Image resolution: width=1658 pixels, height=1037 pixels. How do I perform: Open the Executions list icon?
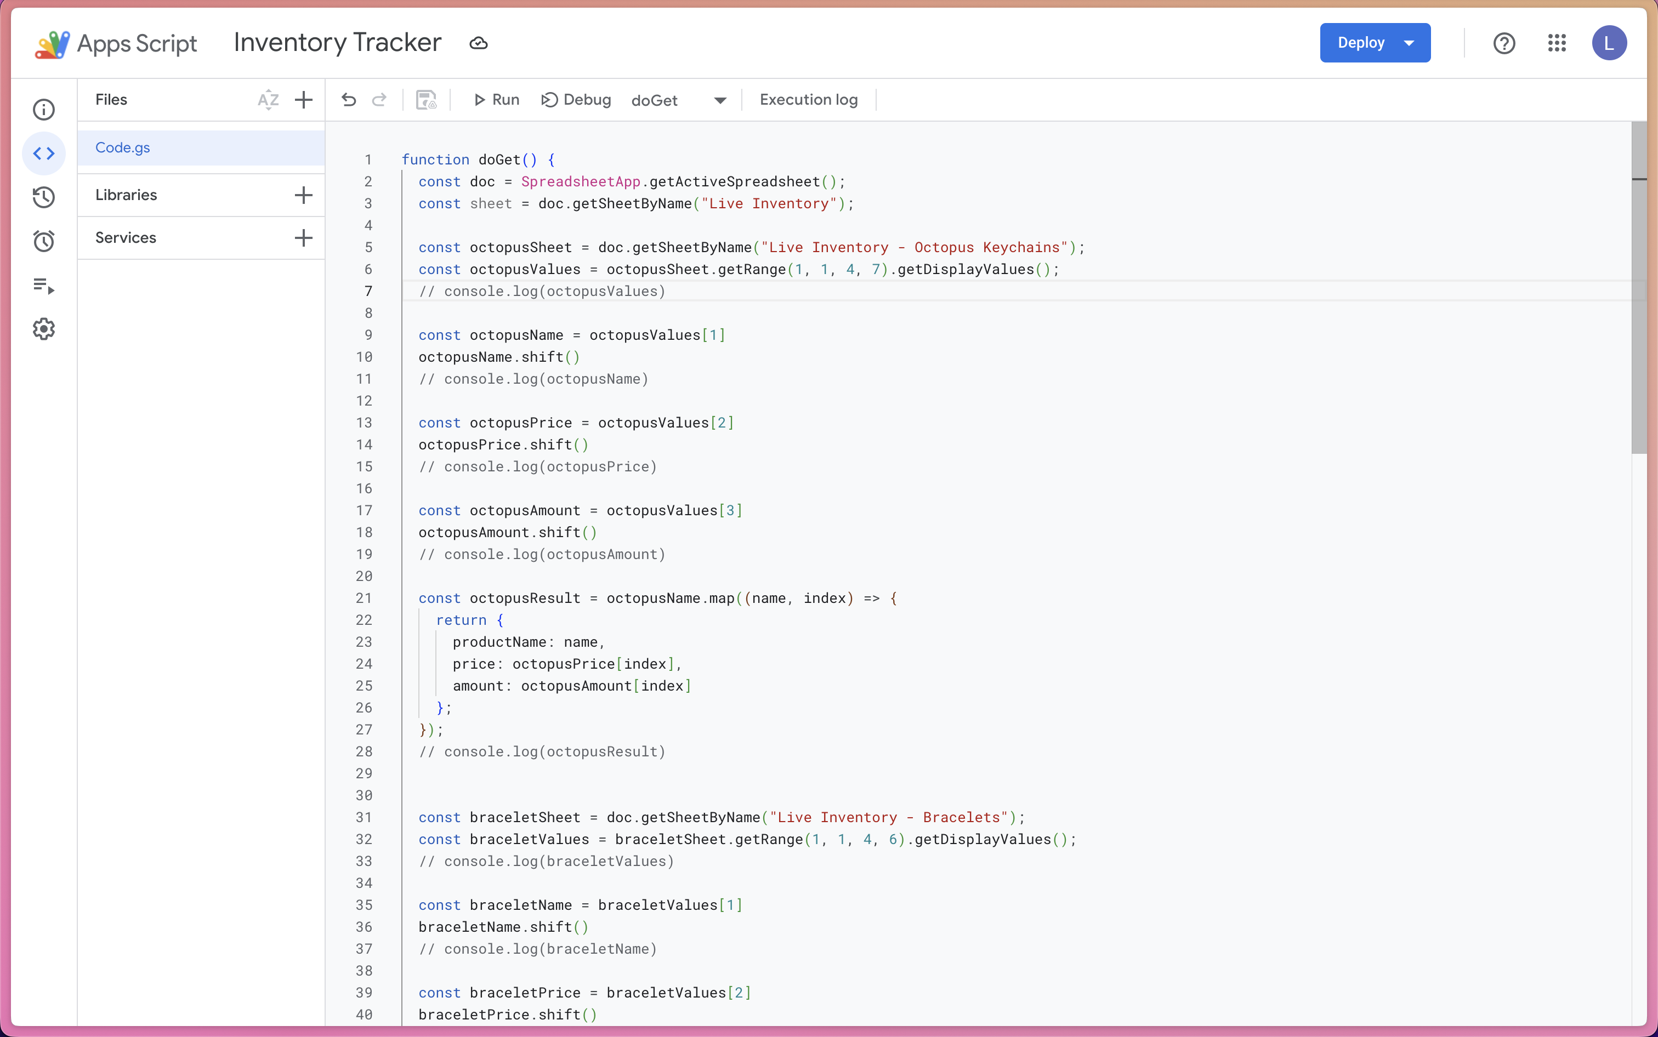pos(44,286)
